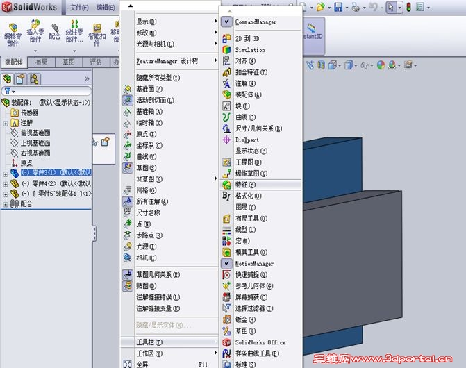The image size is (466, 368).
Task: Choose DimXpert toolbar entry
Action: click(x=247, y=140)
